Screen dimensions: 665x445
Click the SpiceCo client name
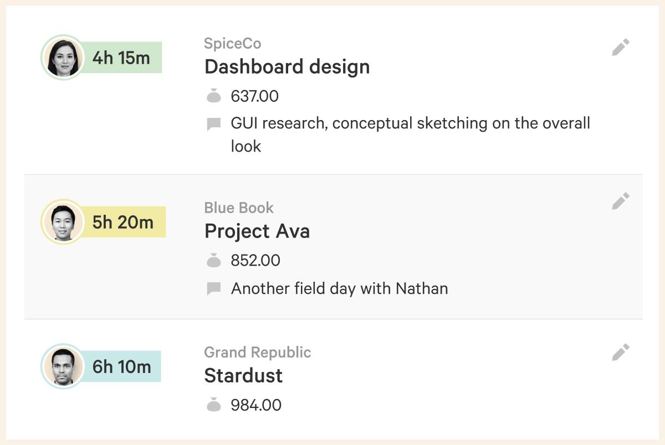click(232, 43)
